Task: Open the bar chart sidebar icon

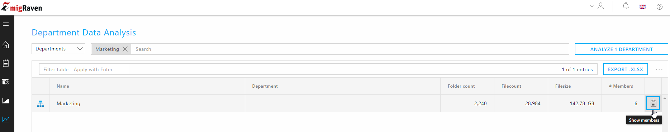Action: (6, 101)
